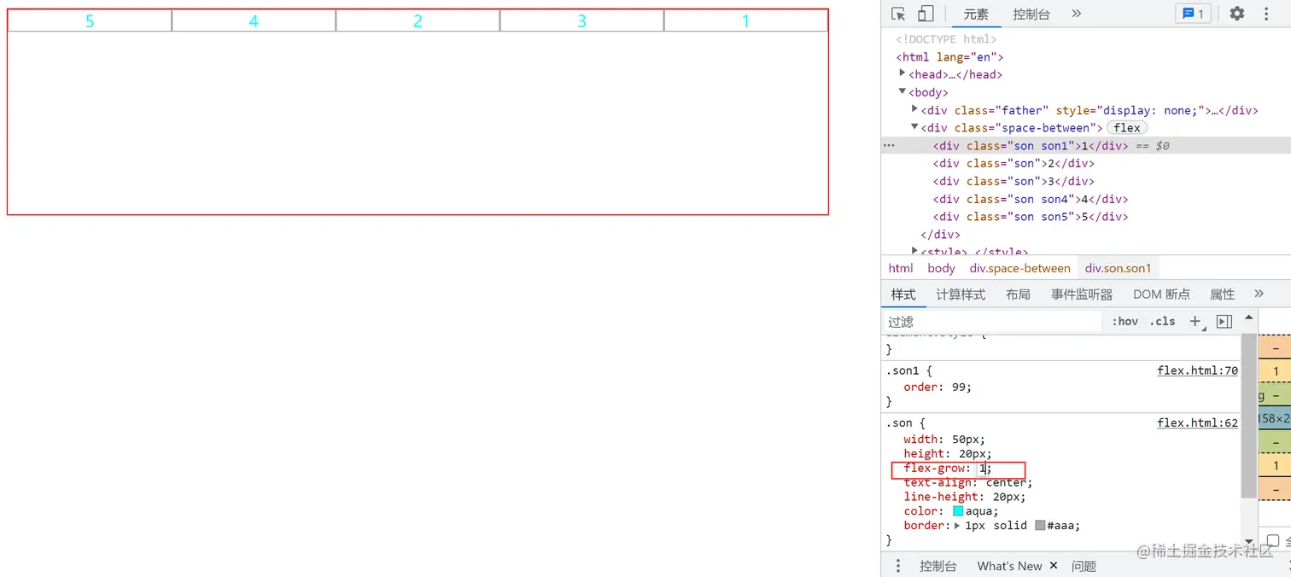This screenshot has height=577, width=1291.
Task: Select the html lang en node
Action: [x=949, y=57]
